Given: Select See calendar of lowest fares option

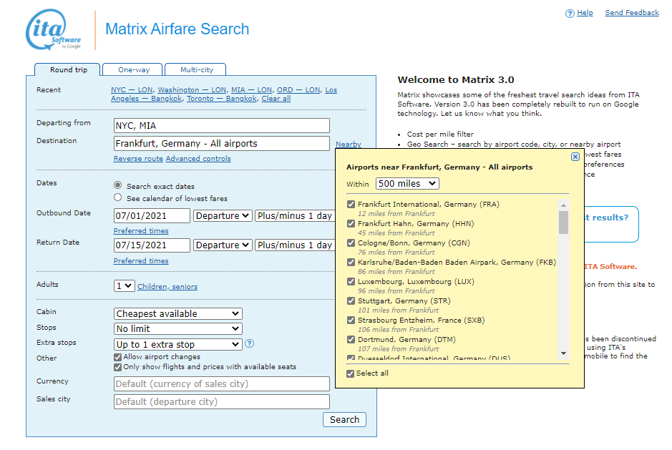Looking at the screenshot, I should 118,197.
